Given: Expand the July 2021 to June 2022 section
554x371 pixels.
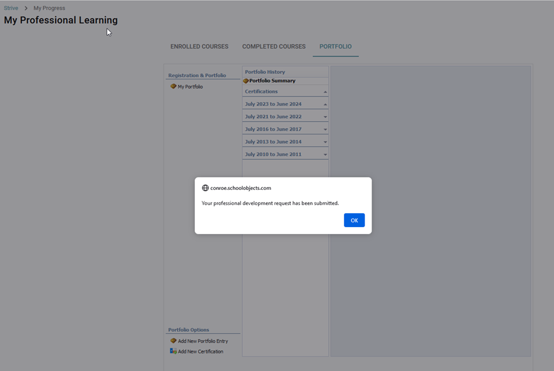Looking at the screenshot, I should (326, 117).
